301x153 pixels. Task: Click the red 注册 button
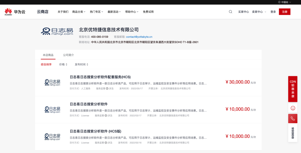(285, 12)
